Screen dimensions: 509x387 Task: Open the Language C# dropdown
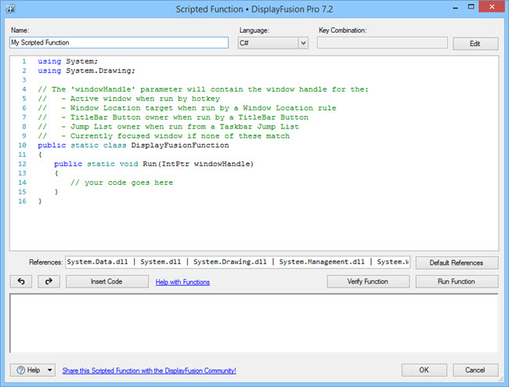(273, 43)
